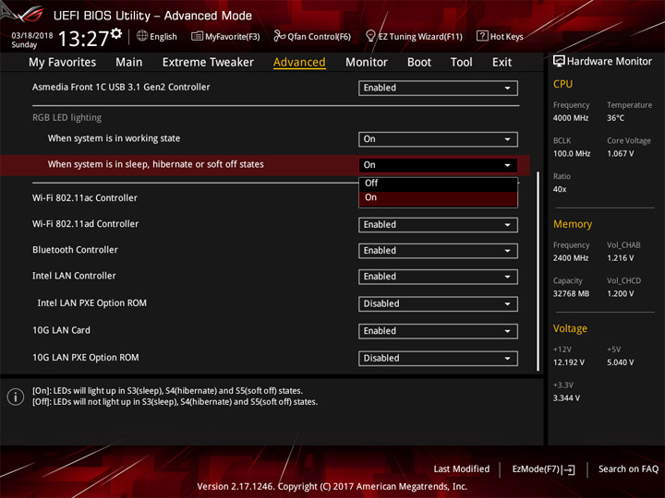Click the RGB LED lighting section heading
Image resolution: width=665 pixels, height=498 pixels.
(x=67, y=118)
